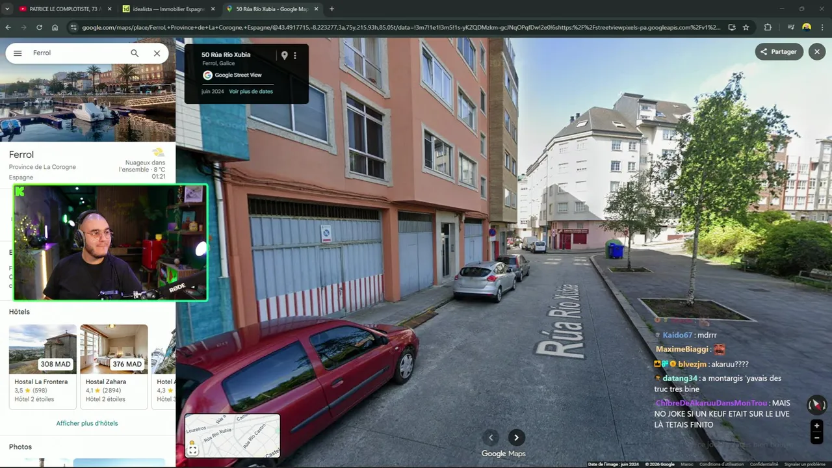Open the Hostal La Frontera hotel card
The height and width of the screenshot is (468, 832).
[x=43, y=367]
